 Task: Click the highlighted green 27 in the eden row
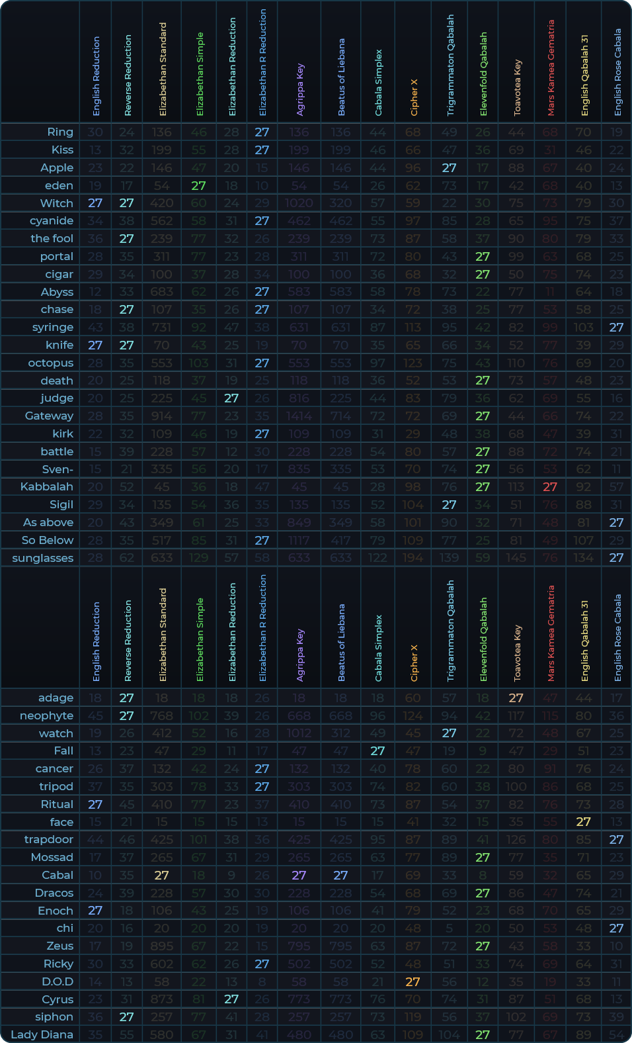199,185
